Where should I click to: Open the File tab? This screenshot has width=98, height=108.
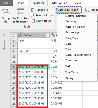[6, 3]
